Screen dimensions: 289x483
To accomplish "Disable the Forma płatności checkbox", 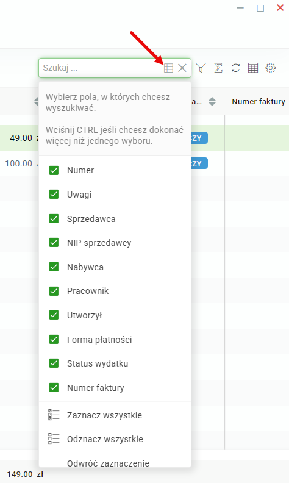I will (54, 339).
